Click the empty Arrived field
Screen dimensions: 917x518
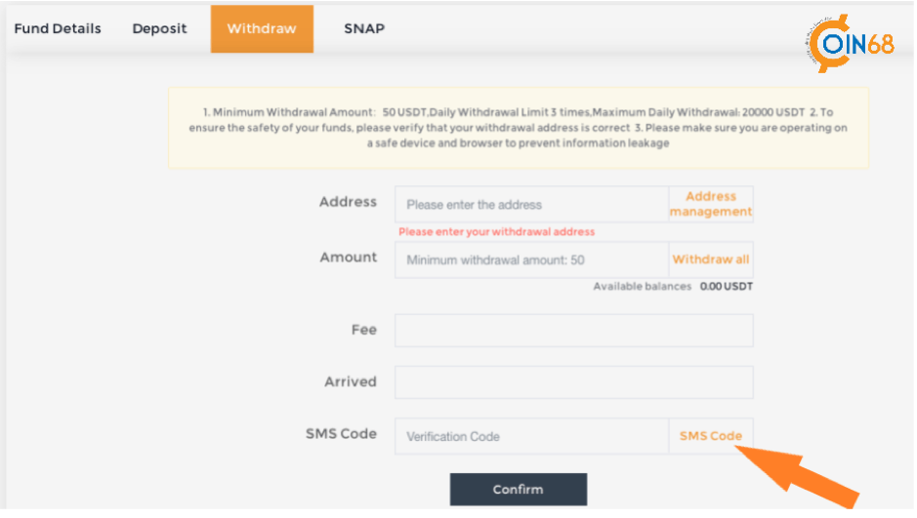[573, 382]
